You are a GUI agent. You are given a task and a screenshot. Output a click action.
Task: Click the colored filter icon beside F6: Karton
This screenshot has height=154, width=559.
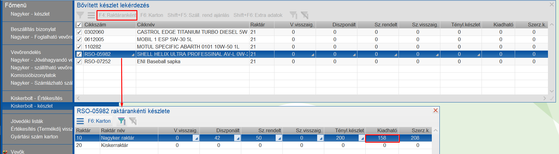click(122, 121)
